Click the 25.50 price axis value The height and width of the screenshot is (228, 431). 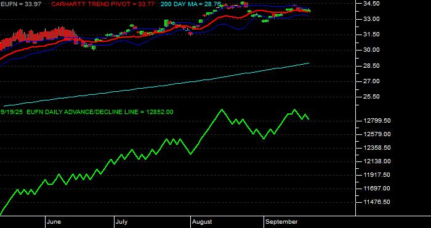372,97
